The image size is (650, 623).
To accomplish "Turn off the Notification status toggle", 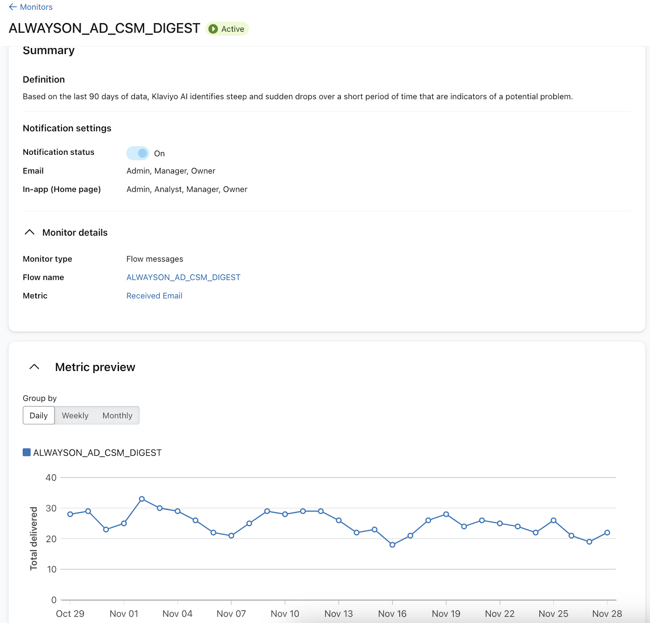I will [138, 153].
